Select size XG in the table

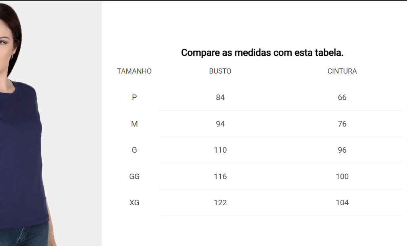pyautogui.click(x=134, y=203)
